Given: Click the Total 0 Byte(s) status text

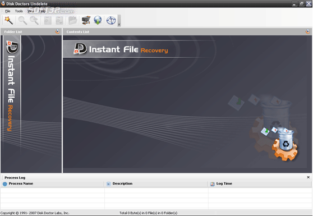Looking at the screenshot, I should (148, 213).
